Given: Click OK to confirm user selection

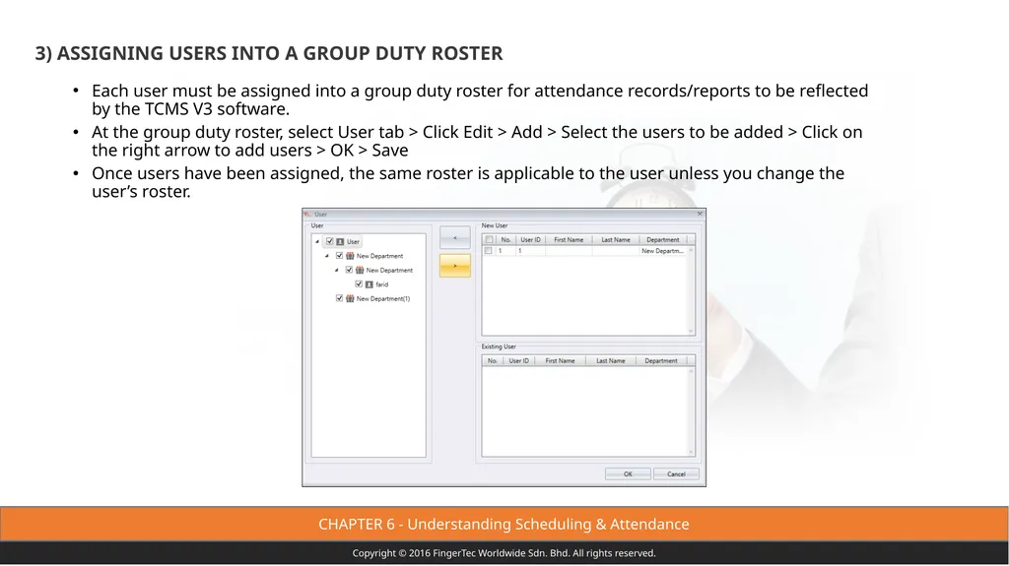Looking at the screenshot, I should (x=628, y=474).
